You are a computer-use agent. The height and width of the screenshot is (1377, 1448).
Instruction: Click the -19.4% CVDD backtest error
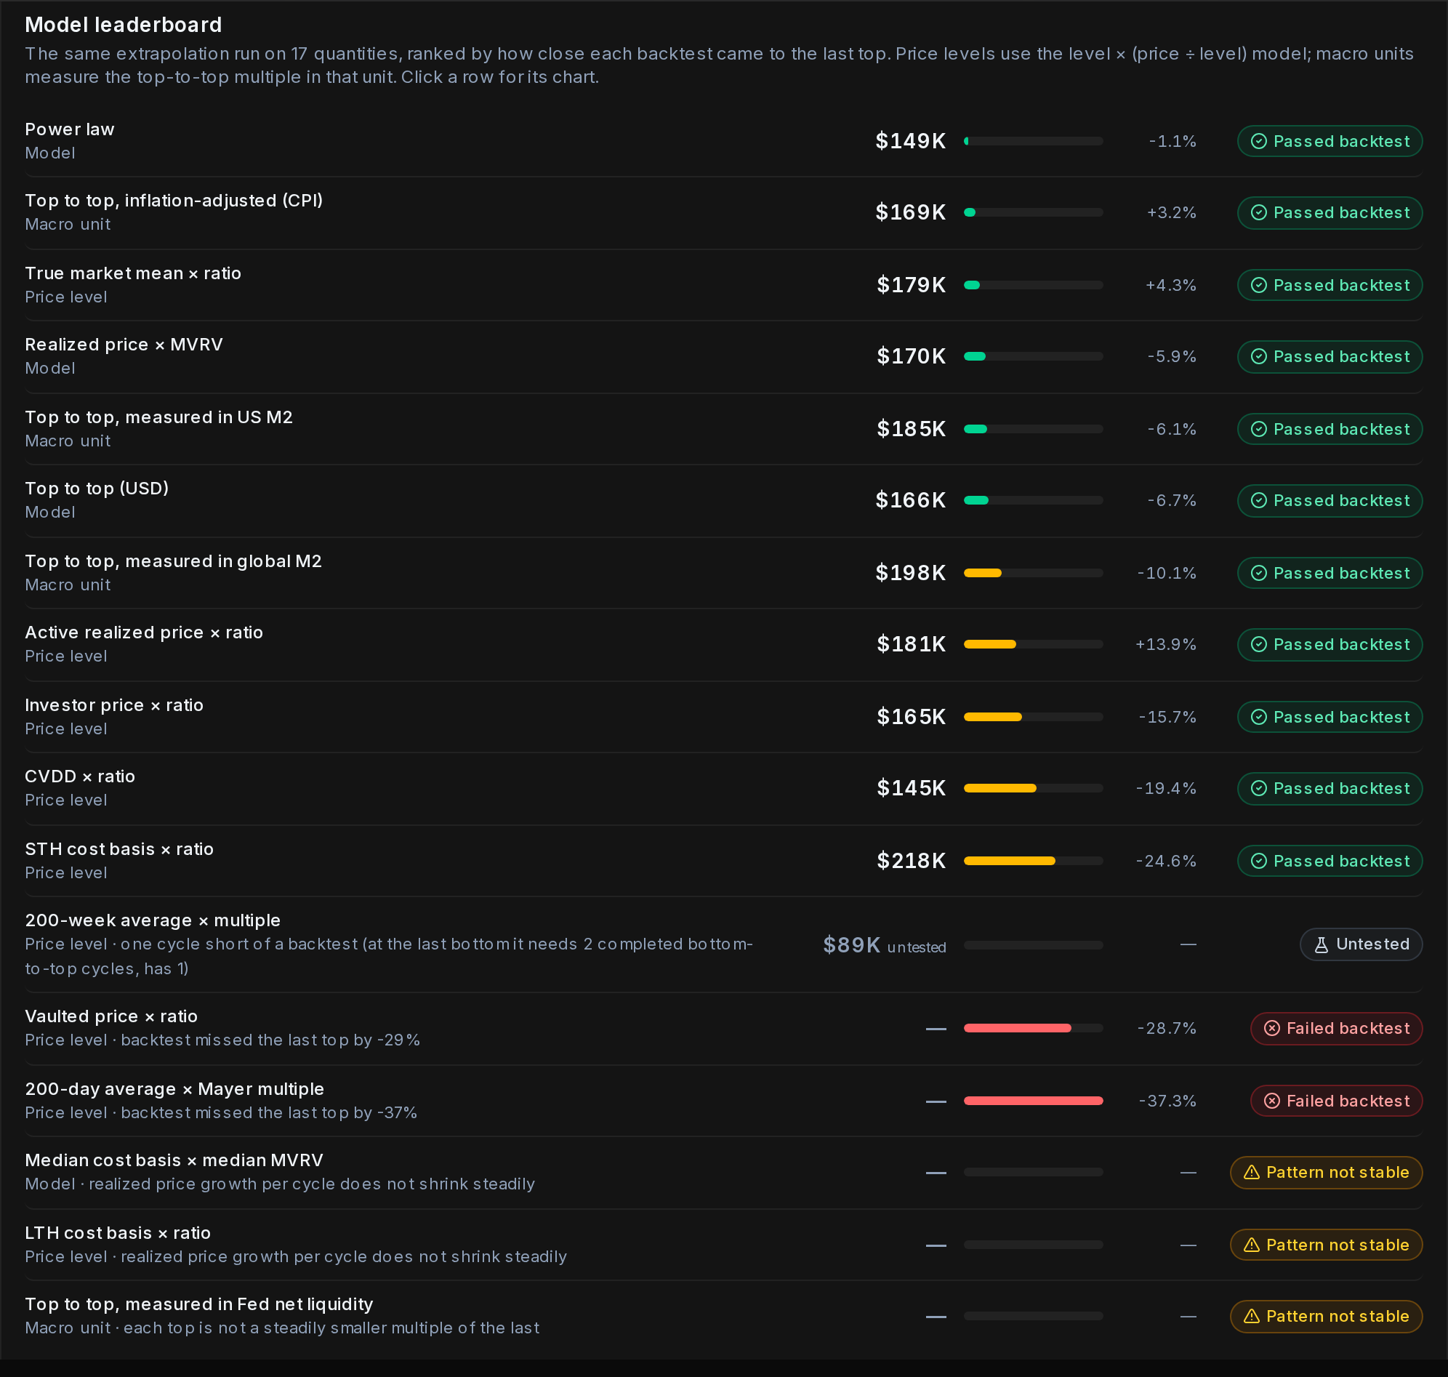(x=1165, y=788)
